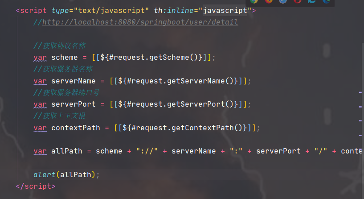The image size is (364, 199).
Task: Click the highlighted "javascript" inline value
Action: (x=225, y=10)
